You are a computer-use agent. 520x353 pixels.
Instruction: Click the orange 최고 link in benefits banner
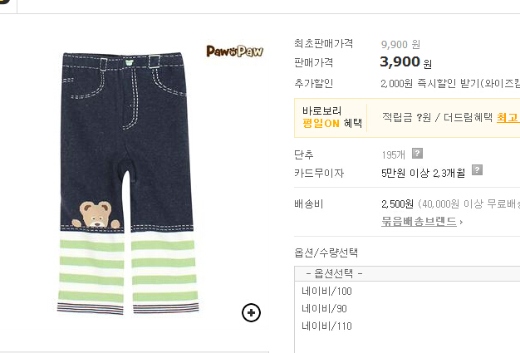click(x=508, y=117)
